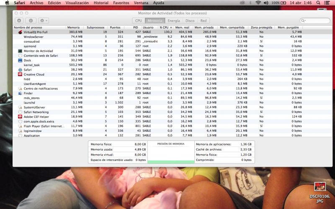Screen dimensions: 335x209
Task: Select the UserEventAgent process row
Action: point(173,84)
